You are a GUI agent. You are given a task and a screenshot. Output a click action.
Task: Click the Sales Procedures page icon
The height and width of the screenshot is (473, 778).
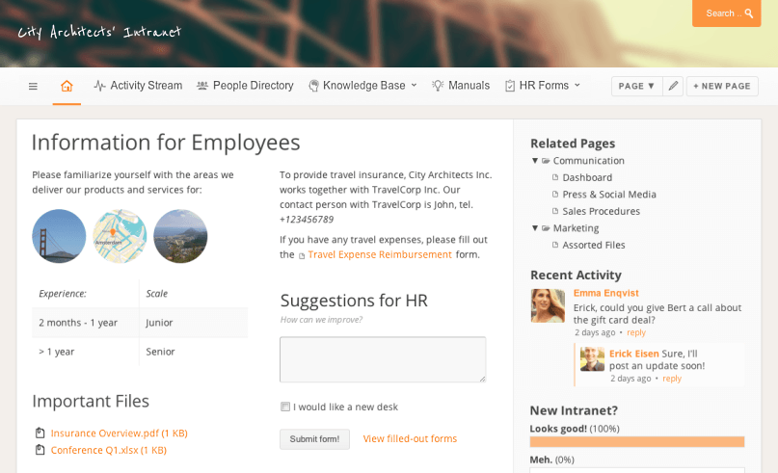pos(555,211)
